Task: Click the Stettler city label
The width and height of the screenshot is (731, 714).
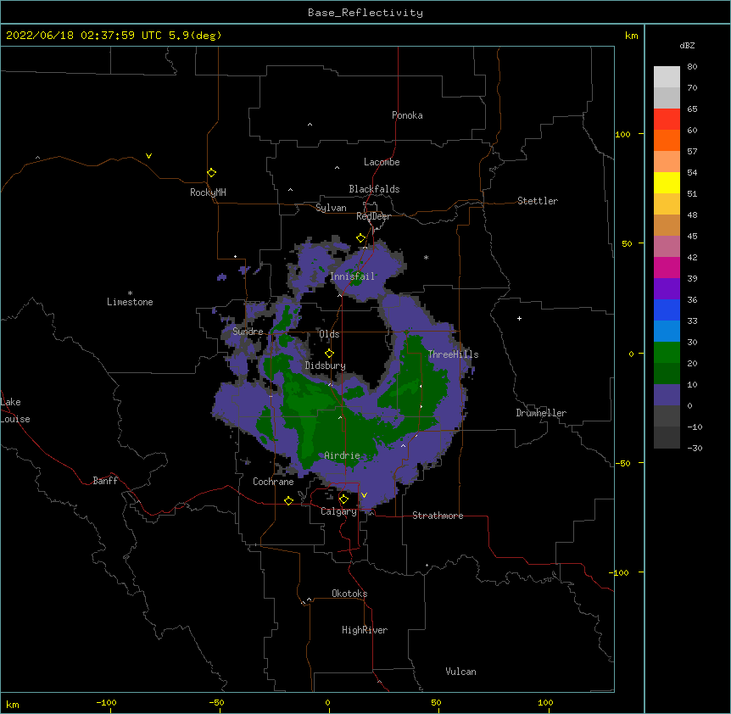Action: tap(538, 201)
